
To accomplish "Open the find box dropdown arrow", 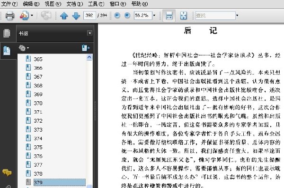I will click(x=237, y=16).
